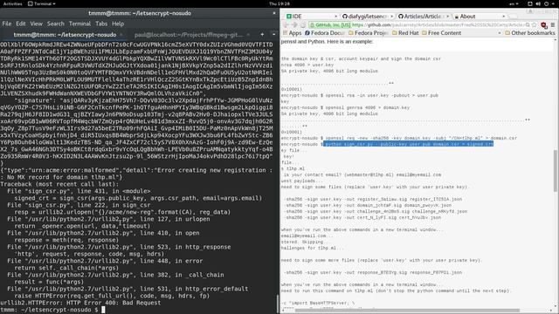Switch to the paul@localhost ffmpeg-git terminal tab
Image resolution: width=559 pixels, height=314 pixels.
click(x=189, y=35)
